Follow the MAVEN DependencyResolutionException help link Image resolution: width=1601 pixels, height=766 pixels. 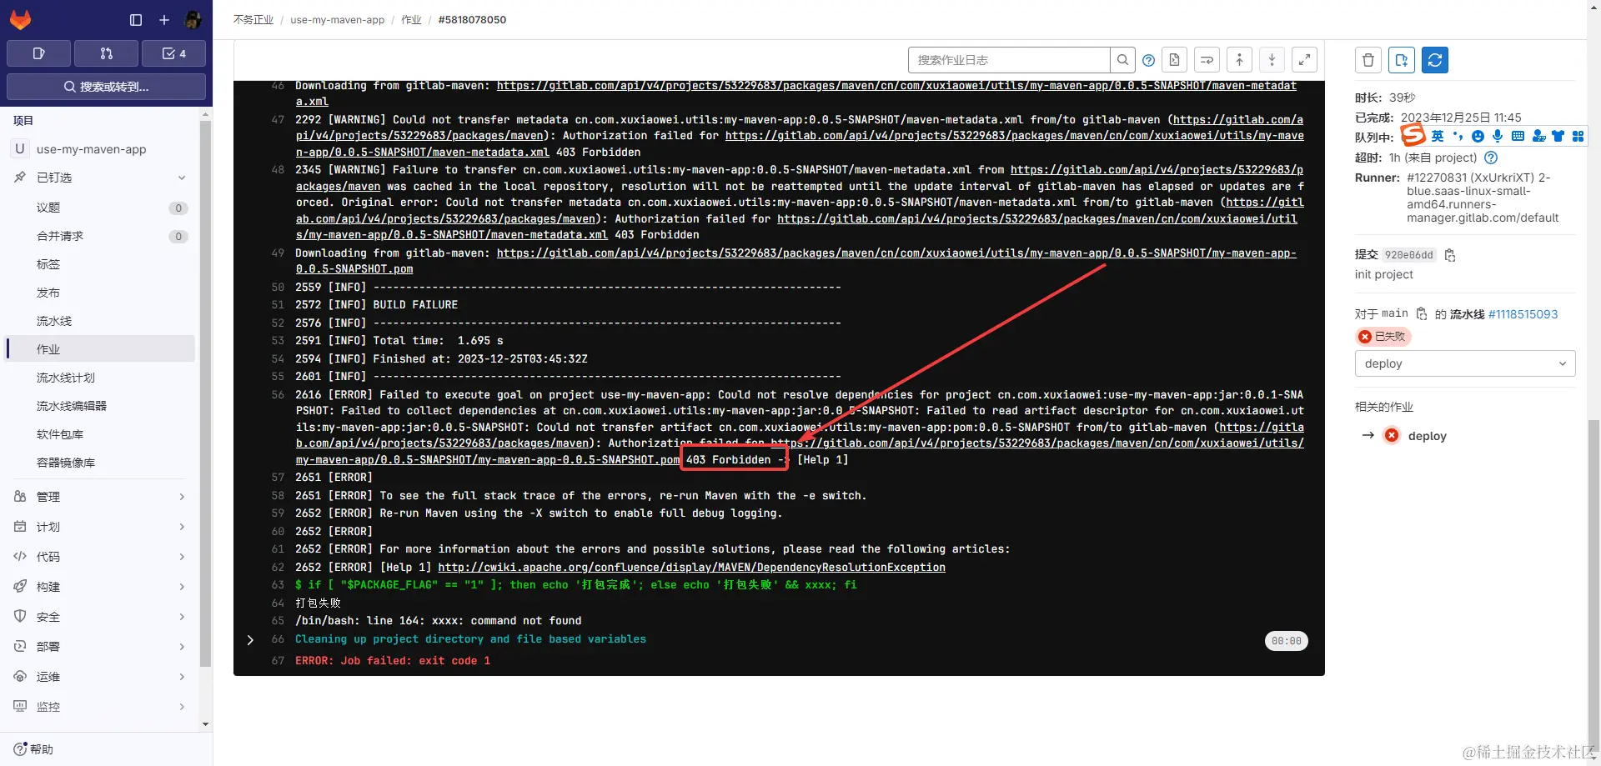point(692,567)
